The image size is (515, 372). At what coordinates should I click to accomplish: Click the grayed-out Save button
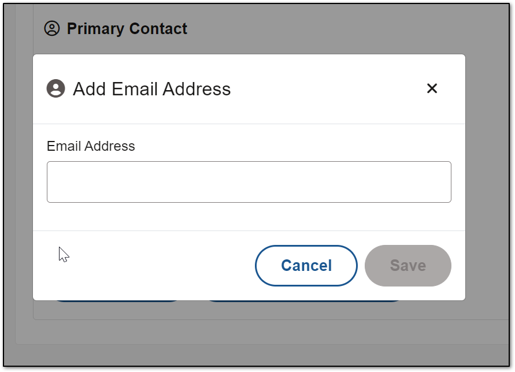408,265
